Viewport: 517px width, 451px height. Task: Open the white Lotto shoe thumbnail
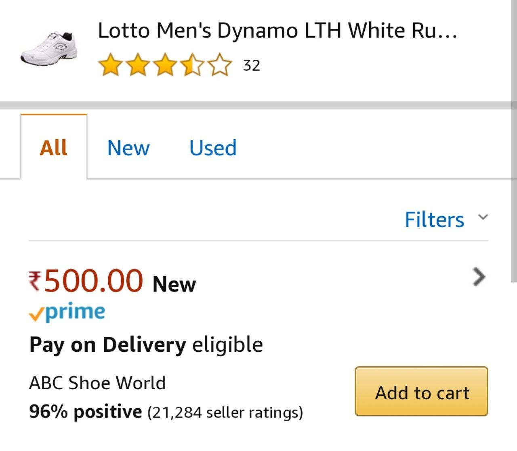49,48
